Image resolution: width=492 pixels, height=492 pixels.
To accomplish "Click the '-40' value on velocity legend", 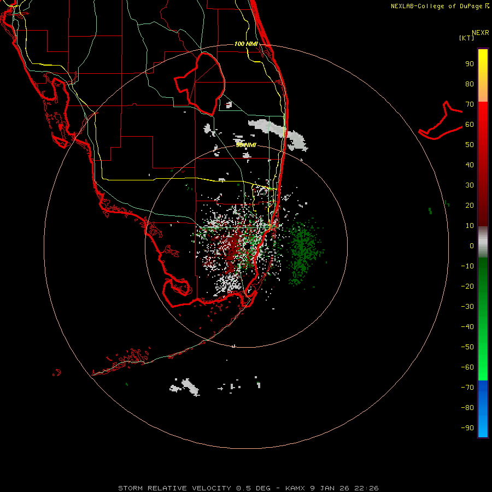I will 467,327.
